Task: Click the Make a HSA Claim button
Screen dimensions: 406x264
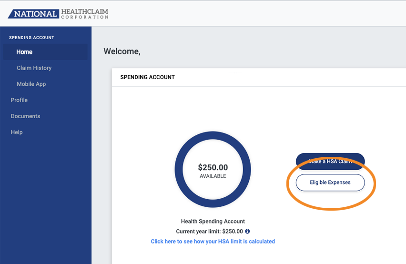Action: 330,162
